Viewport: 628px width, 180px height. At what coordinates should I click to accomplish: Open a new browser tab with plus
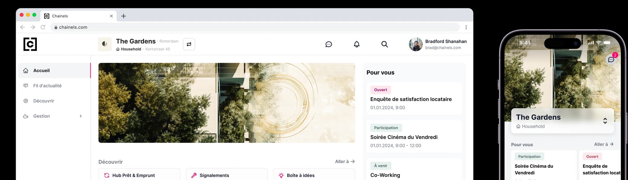tap(123, 16)
